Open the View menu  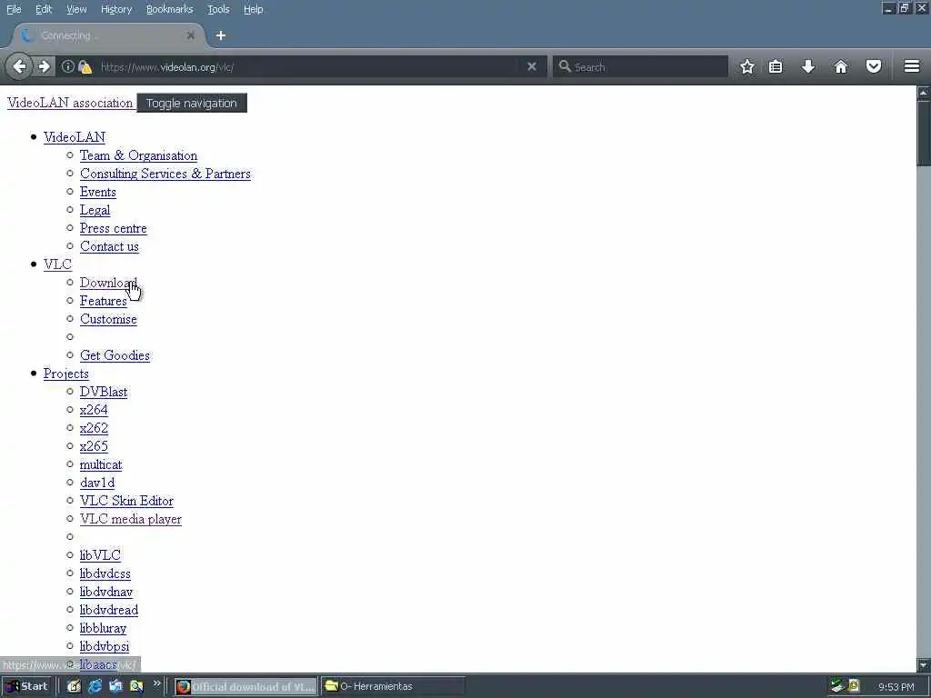(x=76, y=9)
